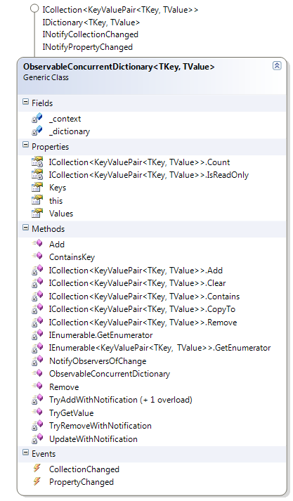Collapse the Properties section
Screen dimensions: 293x501
coord(25,145)
